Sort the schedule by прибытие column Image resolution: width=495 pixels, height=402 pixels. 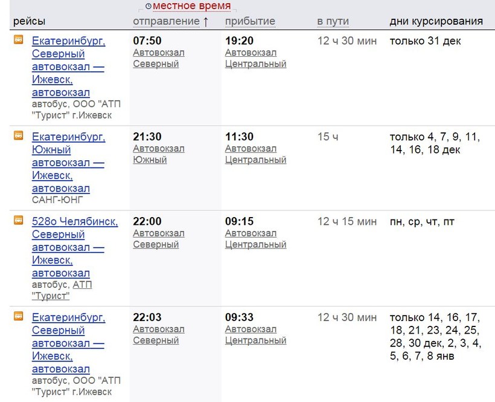point(250,22)
